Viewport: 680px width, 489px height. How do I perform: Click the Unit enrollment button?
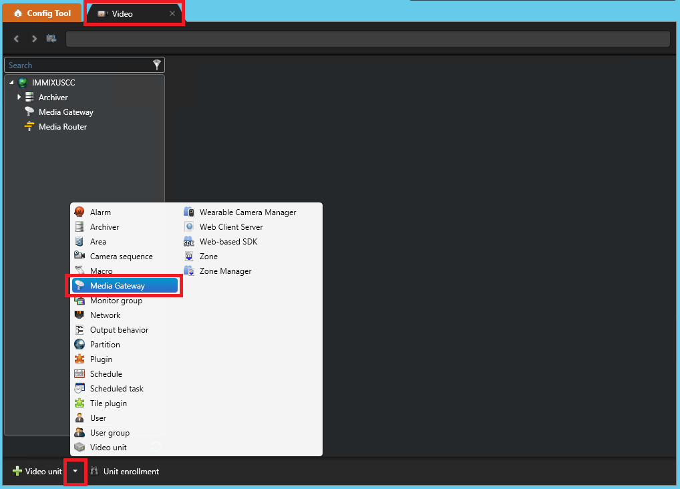(125, 471)
